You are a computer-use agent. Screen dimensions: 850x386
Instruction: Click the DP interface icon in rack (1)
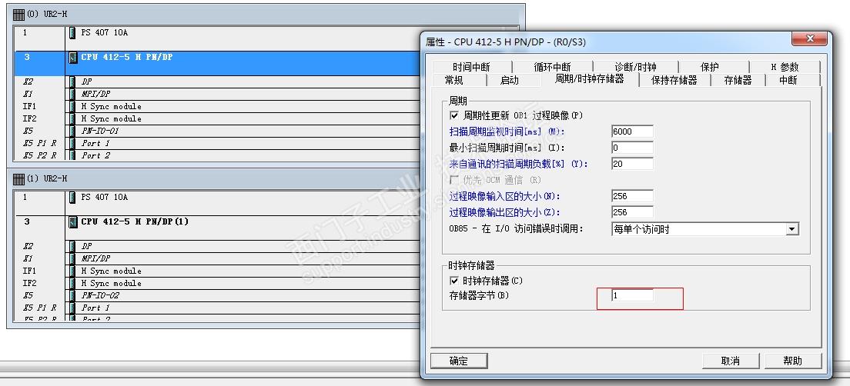tap(72, 246)
